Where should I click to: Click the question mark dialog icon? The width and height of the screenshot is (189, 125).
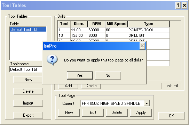tap(52, 60)
